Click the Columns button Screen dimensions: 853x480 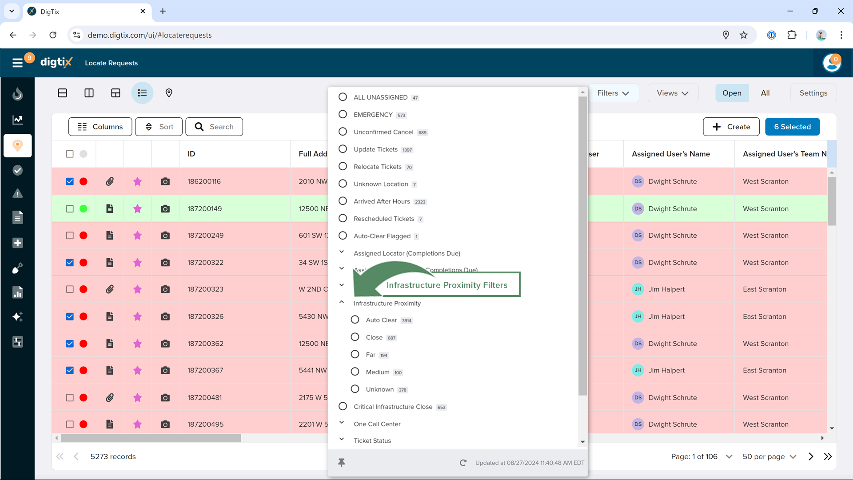(x=100, y=127)
